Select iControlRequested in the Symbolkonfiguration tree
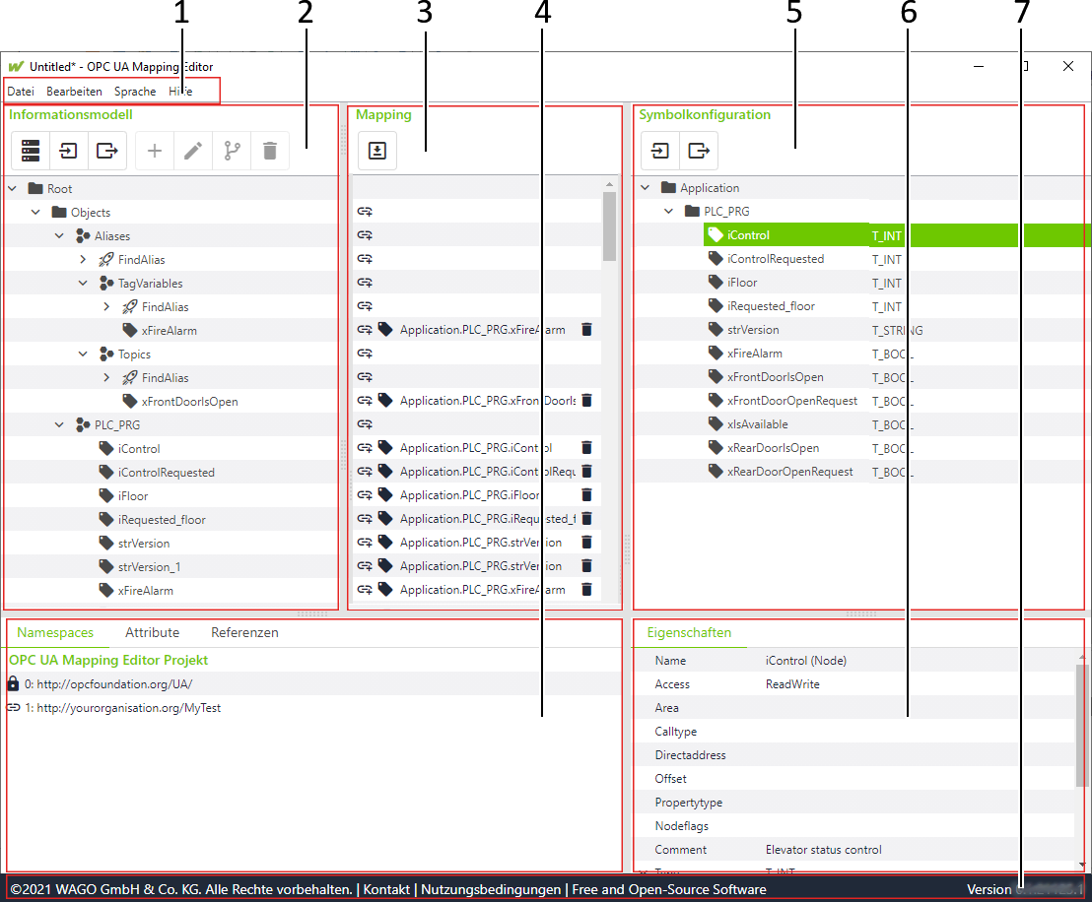 point(776,258)
